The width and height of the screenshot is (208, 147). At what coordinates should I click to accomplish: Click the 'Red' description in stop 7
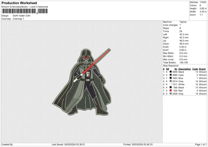(x=180, y=90)
